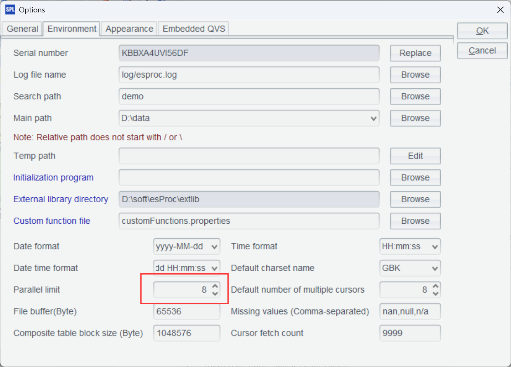Click the SPL application icon in title bar
This screenshot has width=511, height=367.
click(10, 9)
